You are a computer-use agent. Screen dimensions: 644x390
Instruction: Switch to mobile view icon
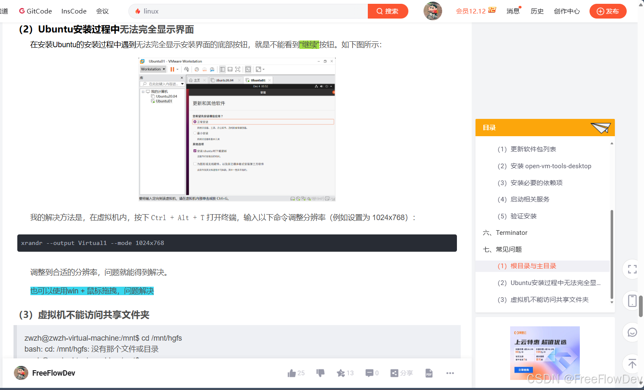631,301
